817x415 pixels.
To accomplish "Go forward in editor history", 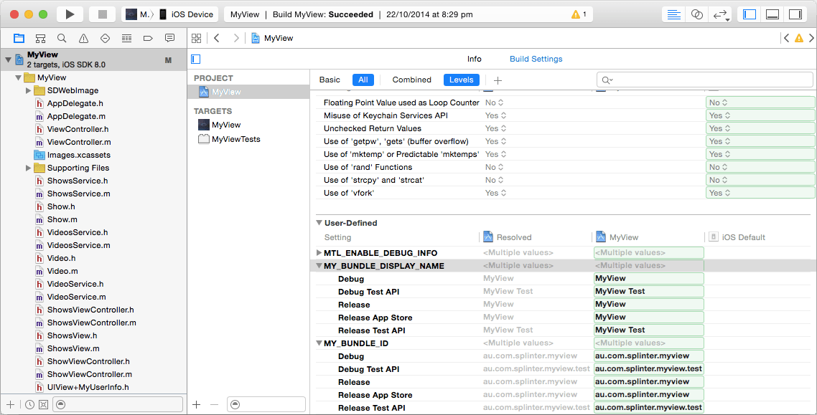I will coord(236,38).
